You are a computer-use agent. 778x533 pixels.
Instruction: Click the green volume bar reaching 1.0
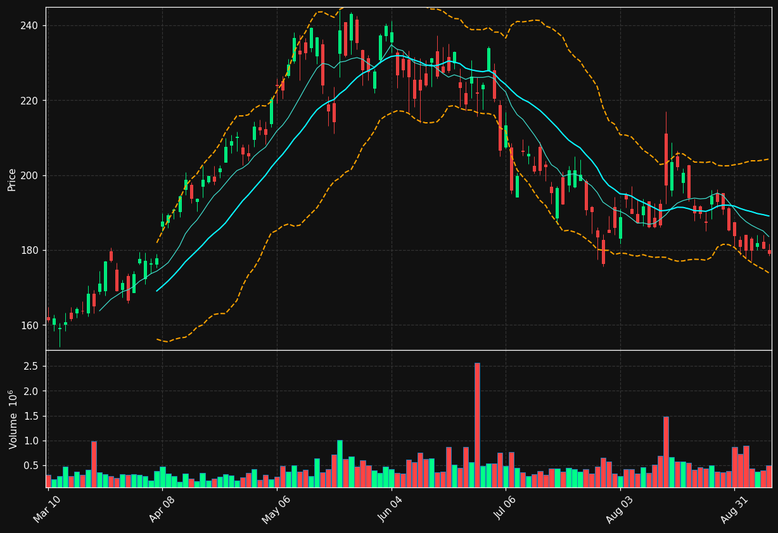tap(340, 463)
